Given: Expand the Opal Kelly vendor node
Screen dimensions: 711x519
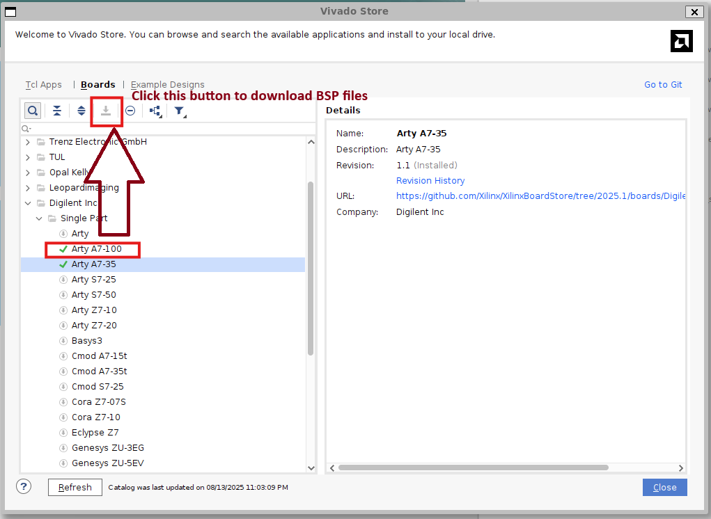Looking at the screenshot, I should click(x=28, y=173).
